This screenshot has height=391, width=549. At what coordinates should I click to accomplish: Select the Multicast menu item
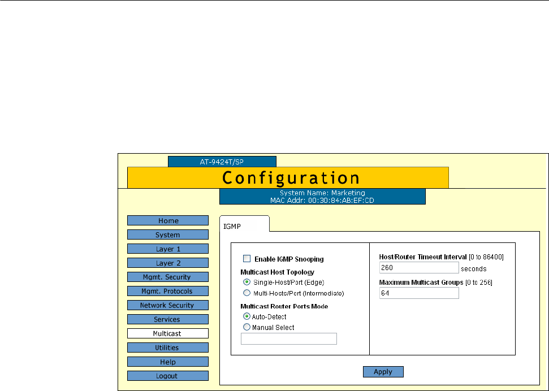pos(167,333)
